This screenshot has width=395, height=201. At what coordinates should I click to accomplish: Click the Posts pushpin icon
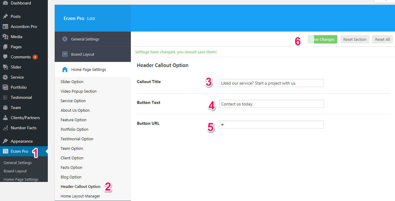[x=5, y=16]
